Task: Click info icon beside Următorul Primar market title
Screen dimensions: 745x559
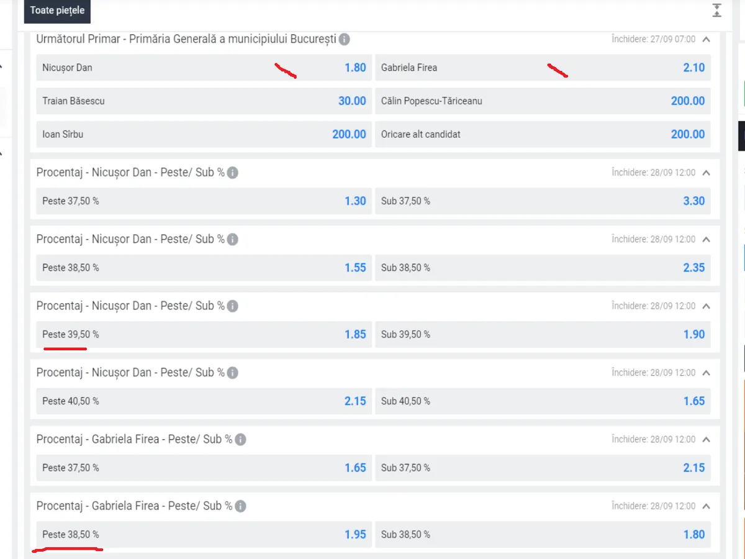Action: tap(344, 39)
